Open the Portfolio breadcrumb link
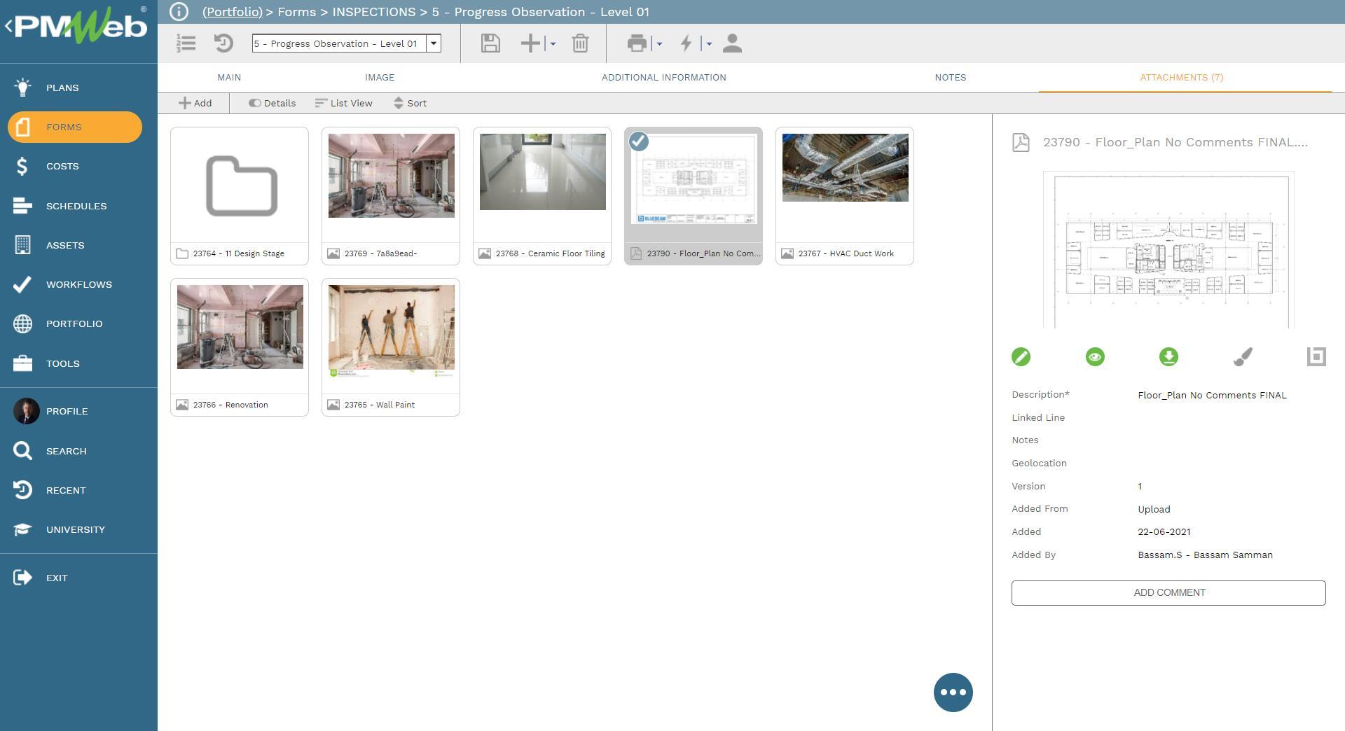This screenshot has width=1345, height=731. [x=232, y=12]
